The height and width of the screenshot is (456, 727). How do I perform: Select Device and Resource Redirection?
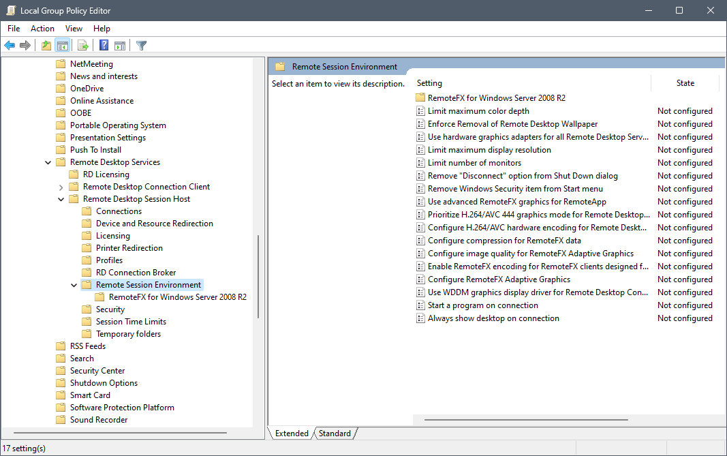coord(155,224)
